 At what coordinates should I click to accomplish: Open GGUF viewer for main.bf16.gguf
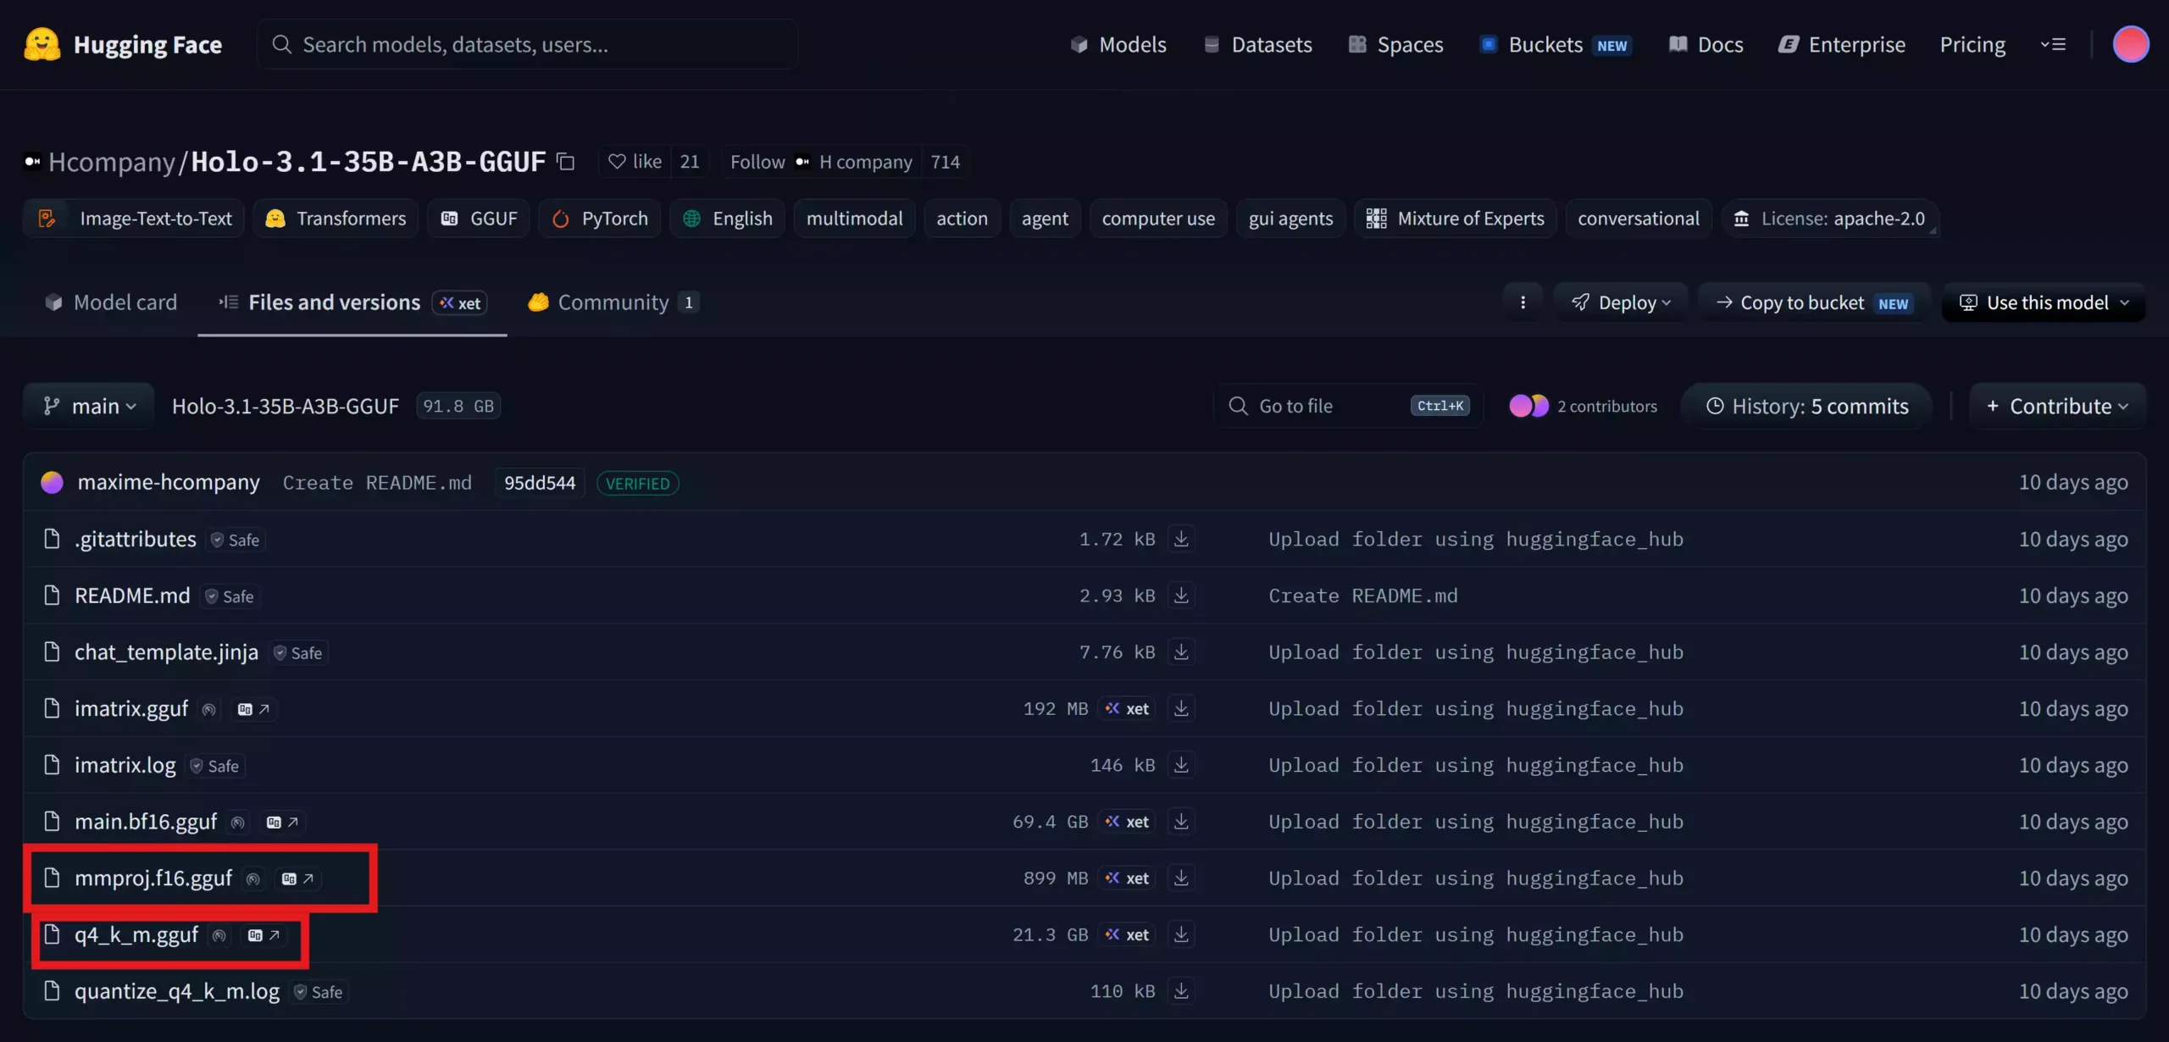(x=282, y=822)
